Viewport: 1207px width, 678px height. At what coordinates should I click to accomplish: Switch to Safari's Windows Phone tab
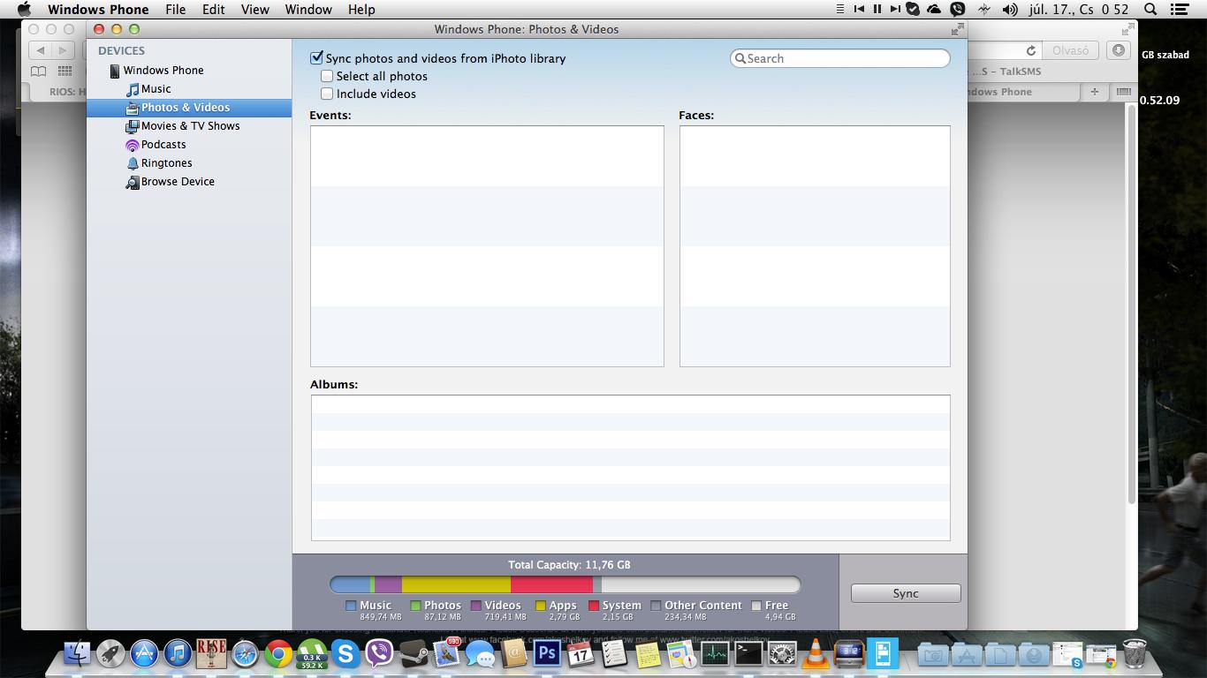pos(1023,92)
